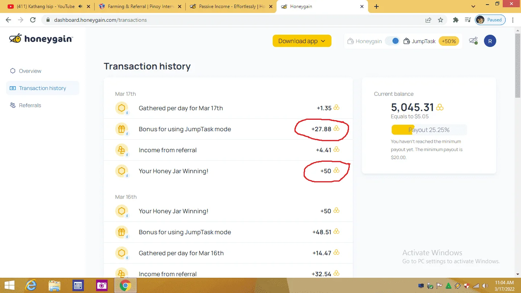Open Transaction history in sidebar
This screenshot has height=293, width=521.
click(43, 88)
